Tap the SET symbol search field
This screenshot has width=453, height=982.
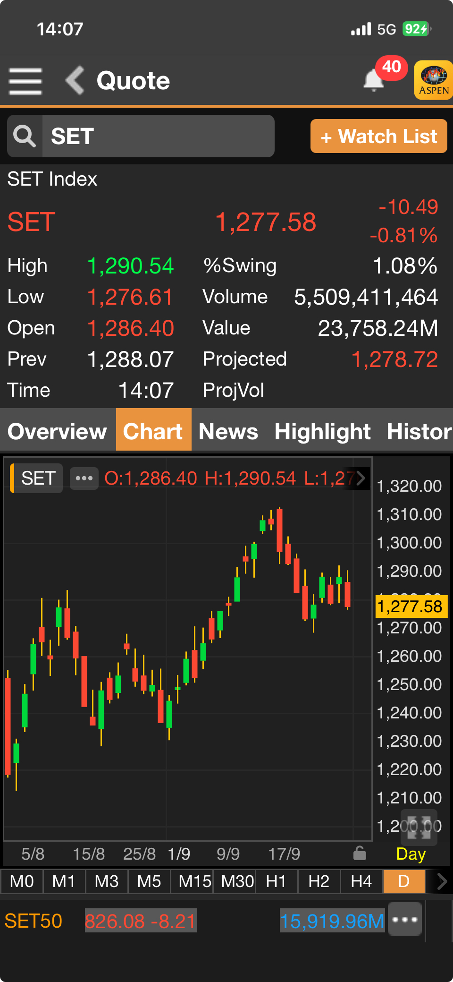(158, 137)
